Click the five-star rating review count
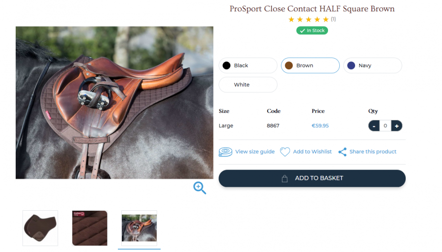The image size is (442, 252). (x=333, y=19)
